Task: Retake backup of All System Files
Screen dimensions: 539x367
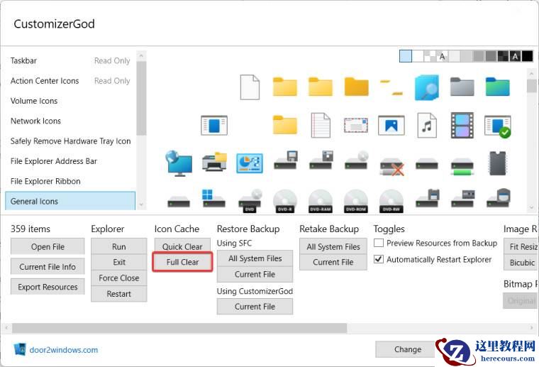Action: tap(333, 246)
